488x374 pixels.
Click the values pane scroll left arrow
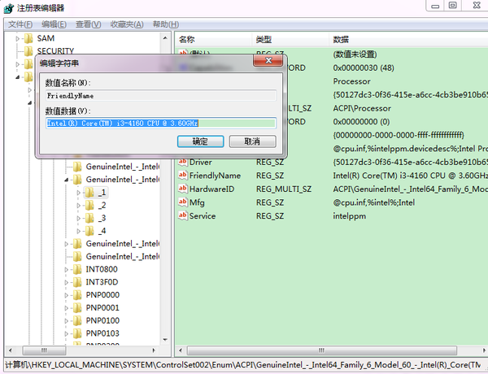(x=181, y=350)
